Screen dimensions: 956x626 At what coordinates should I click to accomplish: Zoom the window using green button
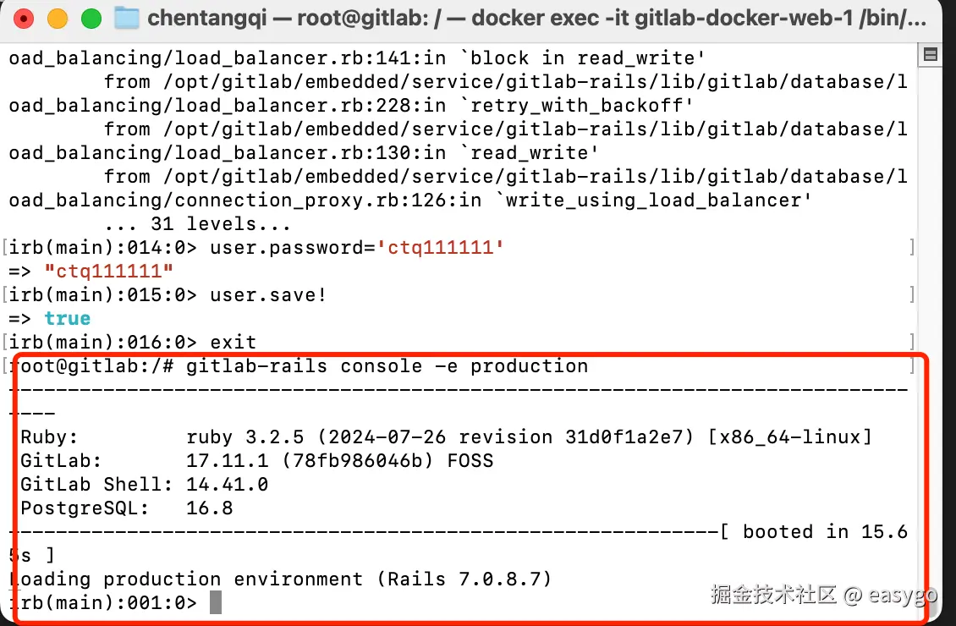(91, 19)
